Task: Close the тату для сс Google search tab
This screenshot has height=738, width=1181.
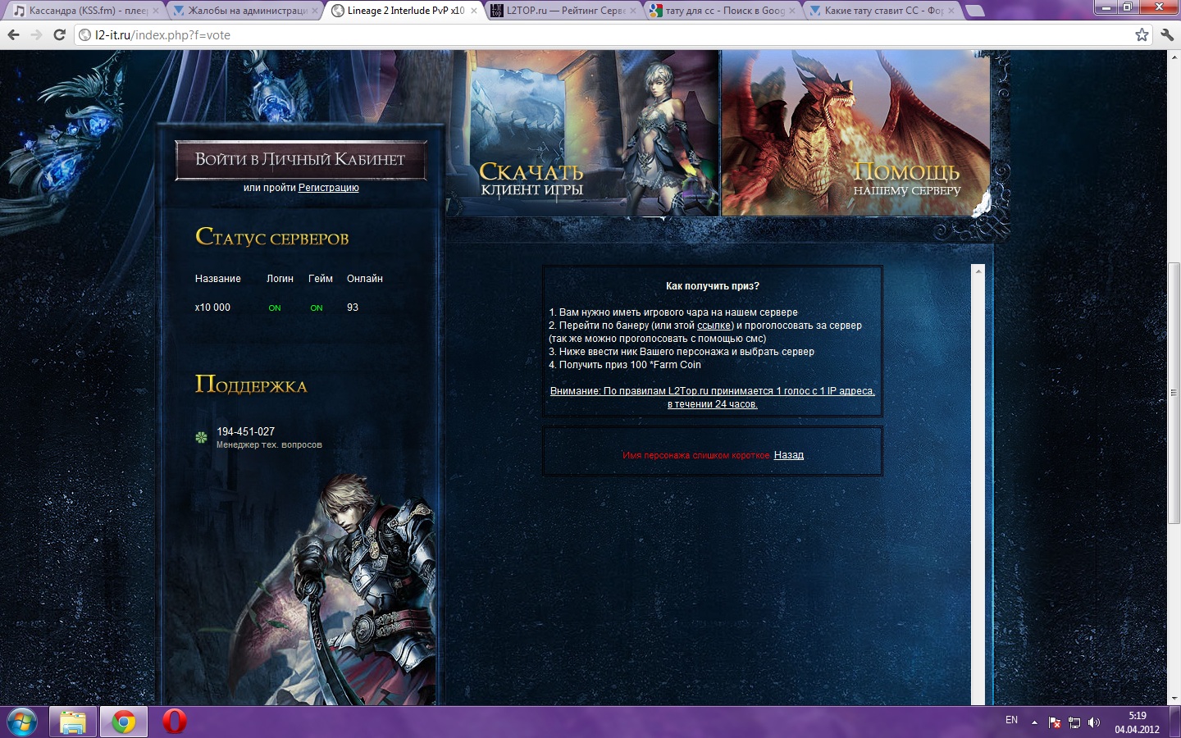Action: 792,11
